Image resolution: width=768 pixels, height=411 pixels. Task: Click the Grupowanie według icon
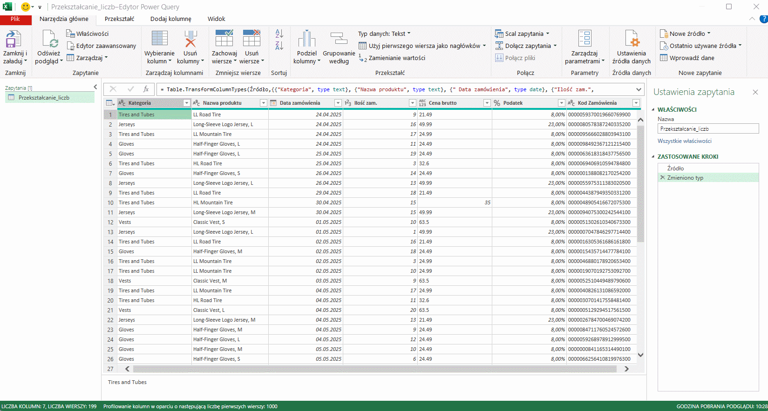tap(339, 39)
